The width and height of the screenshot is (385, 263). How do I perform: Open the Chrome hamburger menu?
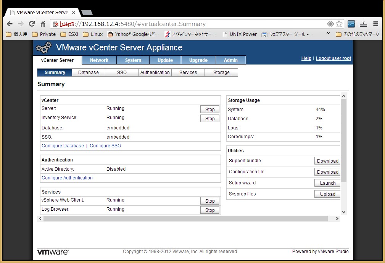pyautogui.click(x=375, y=24)
